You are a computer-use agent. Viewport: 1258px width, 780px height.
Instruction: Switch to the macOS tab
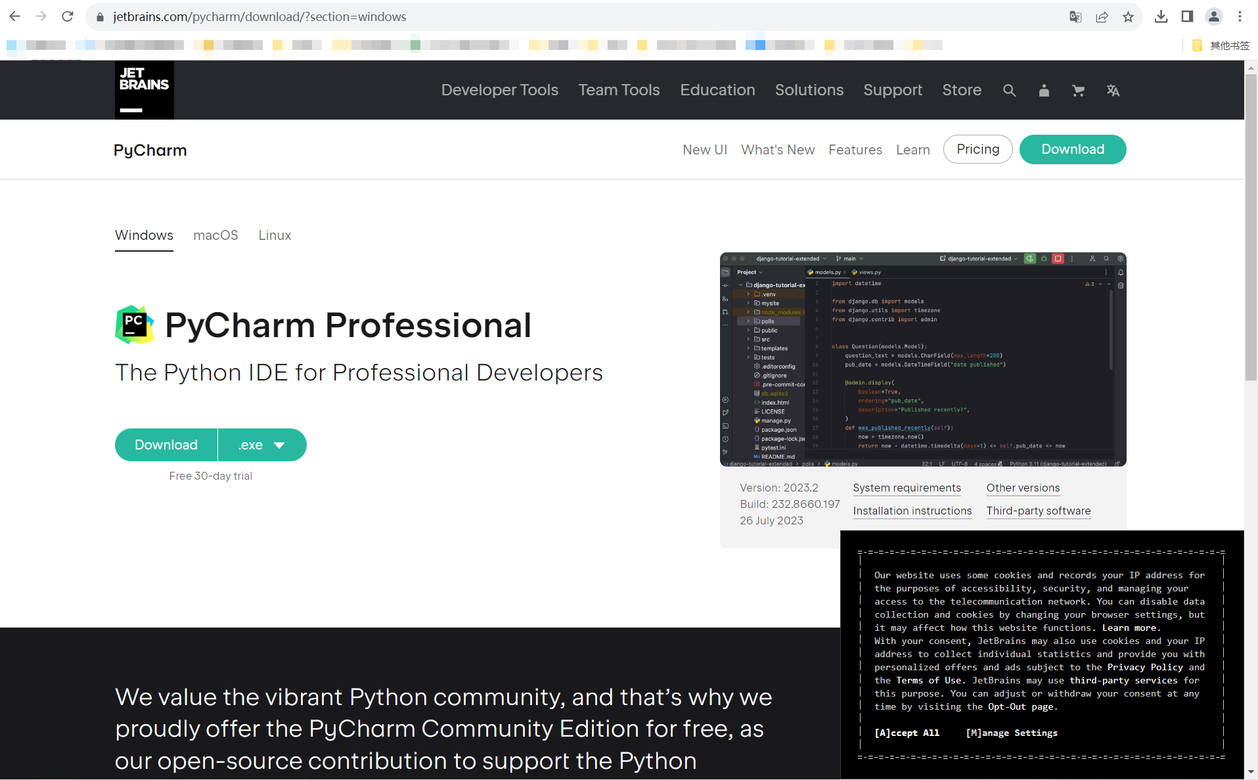point(215,235)
